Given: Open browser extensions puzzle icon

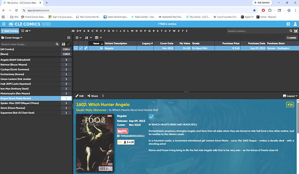Looking at the screenshot, I should click(270, 10).
